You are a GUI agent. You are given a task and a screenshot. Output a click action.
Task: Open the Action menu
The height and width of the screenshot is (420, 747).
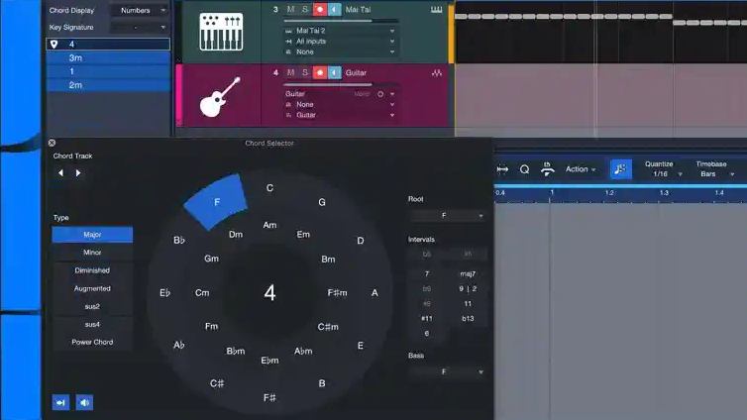click(x=581, y=169)
